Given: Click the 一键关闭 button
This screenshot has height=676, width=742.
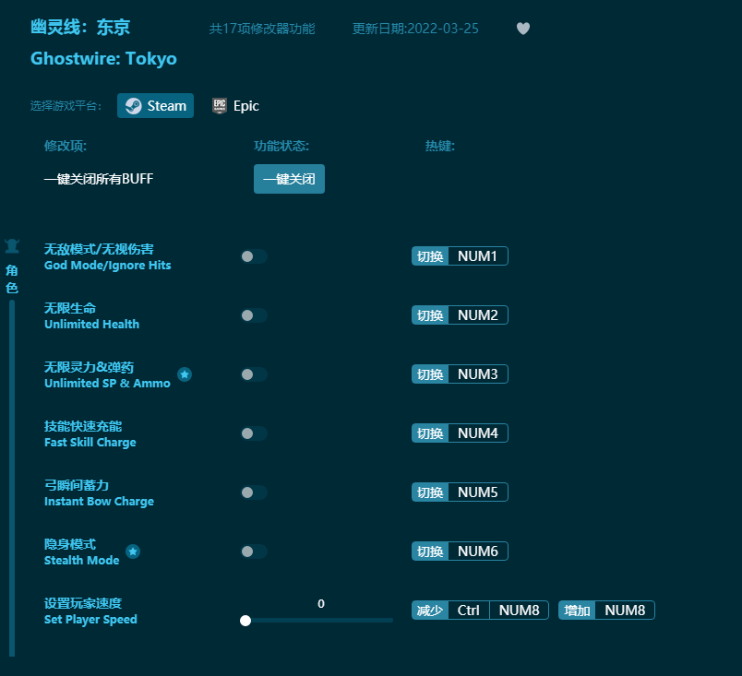Looking at the screenshot, I should (289, 179).
